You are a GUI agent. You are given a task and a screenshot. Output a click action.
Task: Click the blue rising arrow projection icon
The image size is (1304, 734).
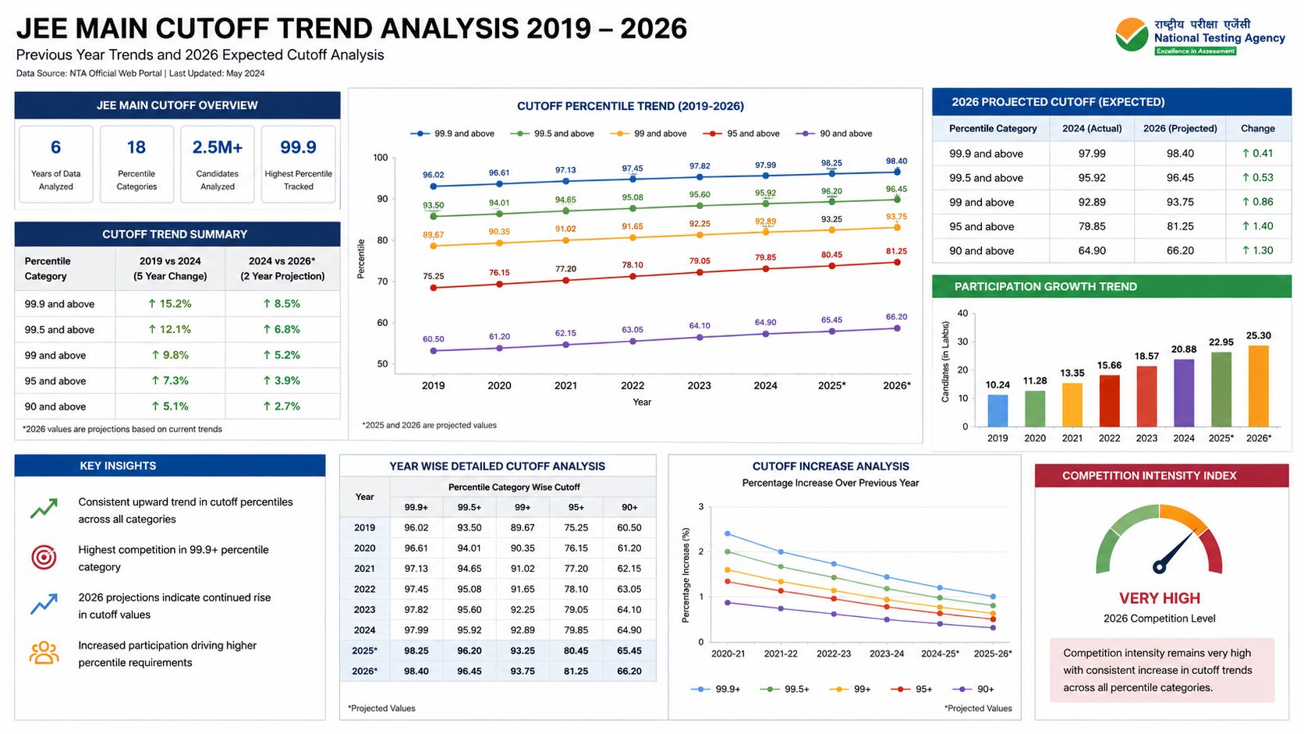44,605
